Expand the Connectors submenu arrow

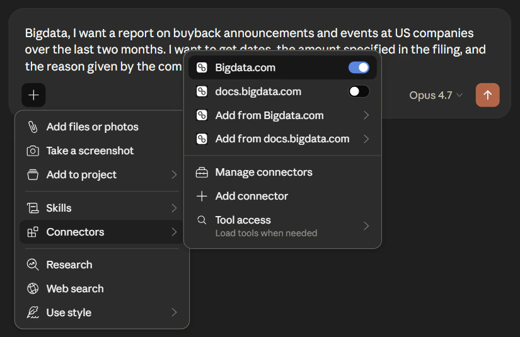click(174, 232)
